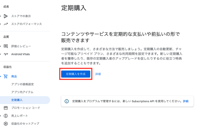Select the 定期購入 sidebar item
Screen dimensions: 202x130
[17, 100]
